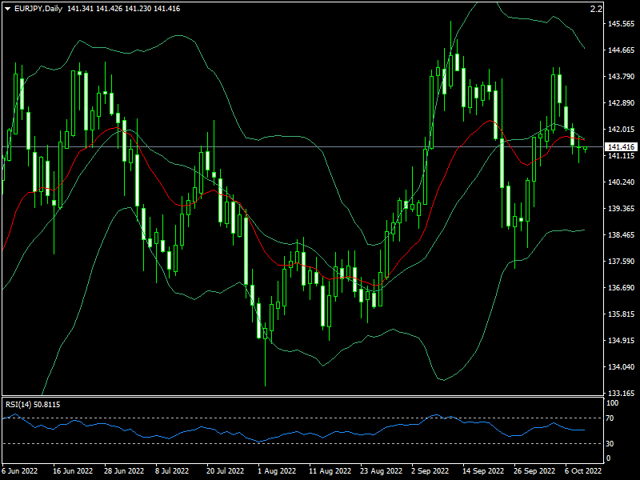Click the RSI 100 scale label
The height and width of the screenshot is (480, 640).
[612, 403]
